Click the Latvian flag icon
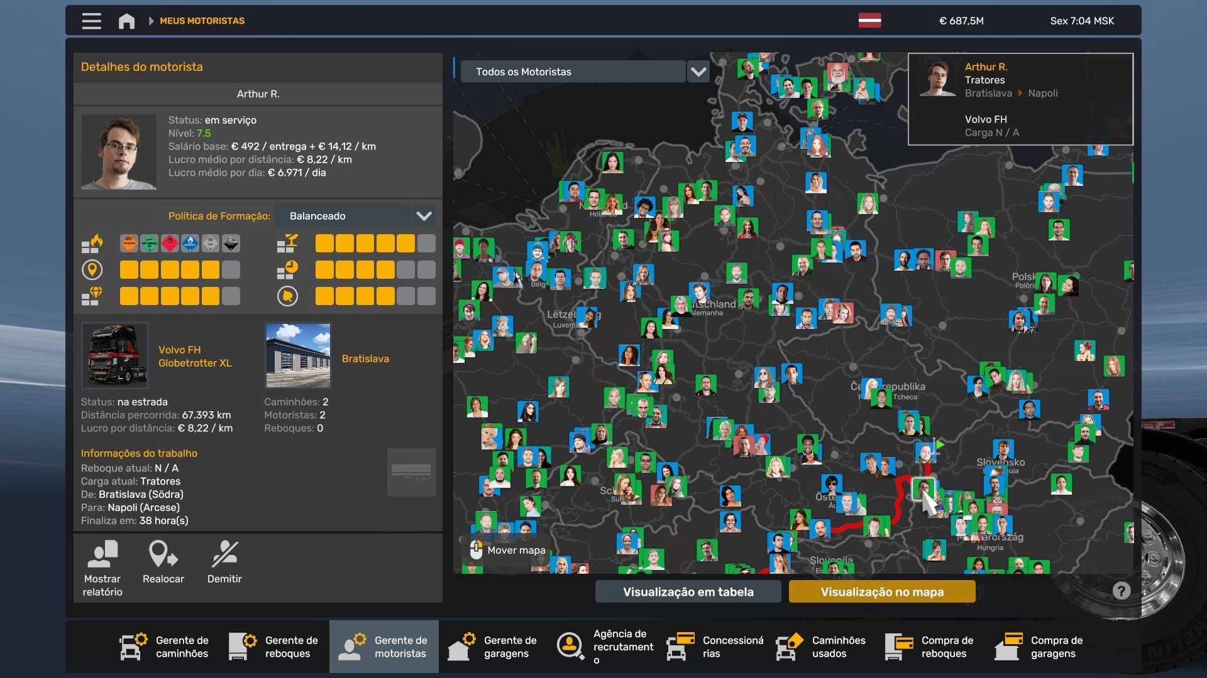Screen dimensions: 1207x678 click(x=869, y=21)
